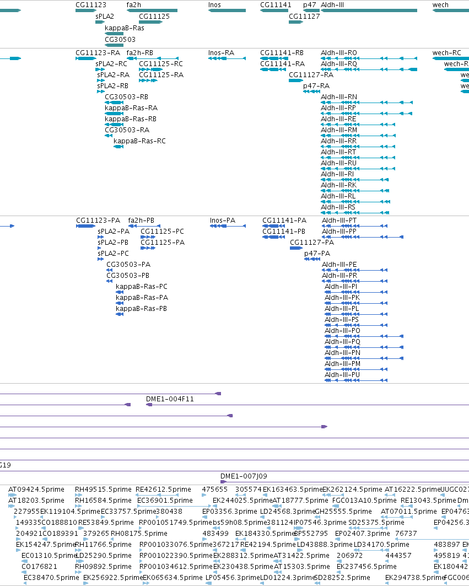Click the Aldh-III-RO transcript label
The height and width of the screenshot is (586, 469).
[x=339, y=53]
